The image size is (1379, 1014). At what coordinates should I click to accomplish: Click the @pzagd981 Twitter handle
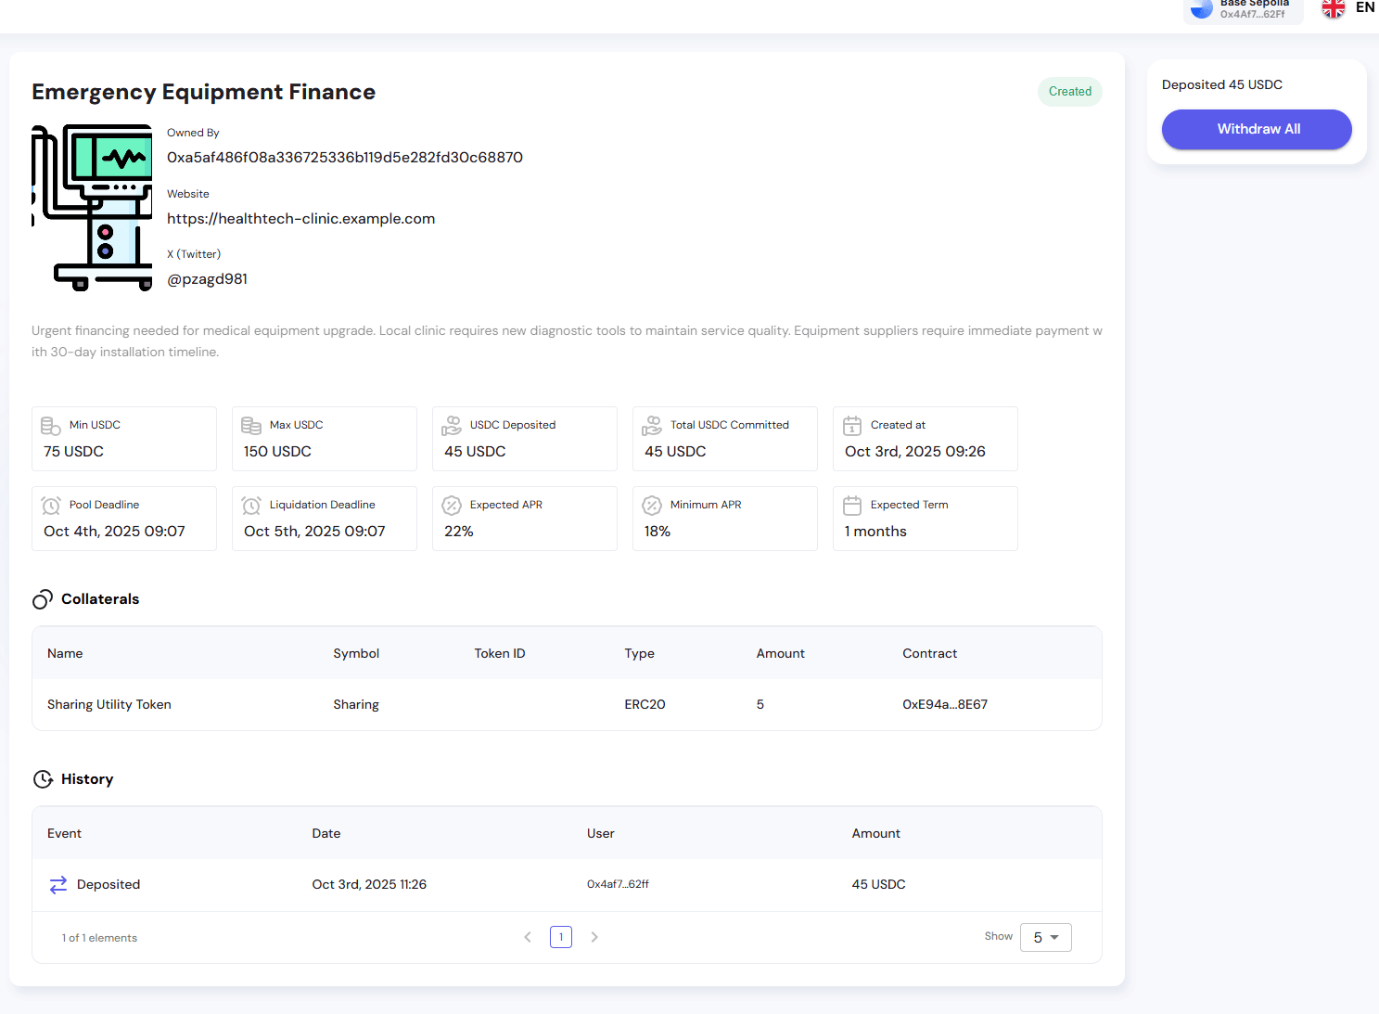(x=207, y=279)
